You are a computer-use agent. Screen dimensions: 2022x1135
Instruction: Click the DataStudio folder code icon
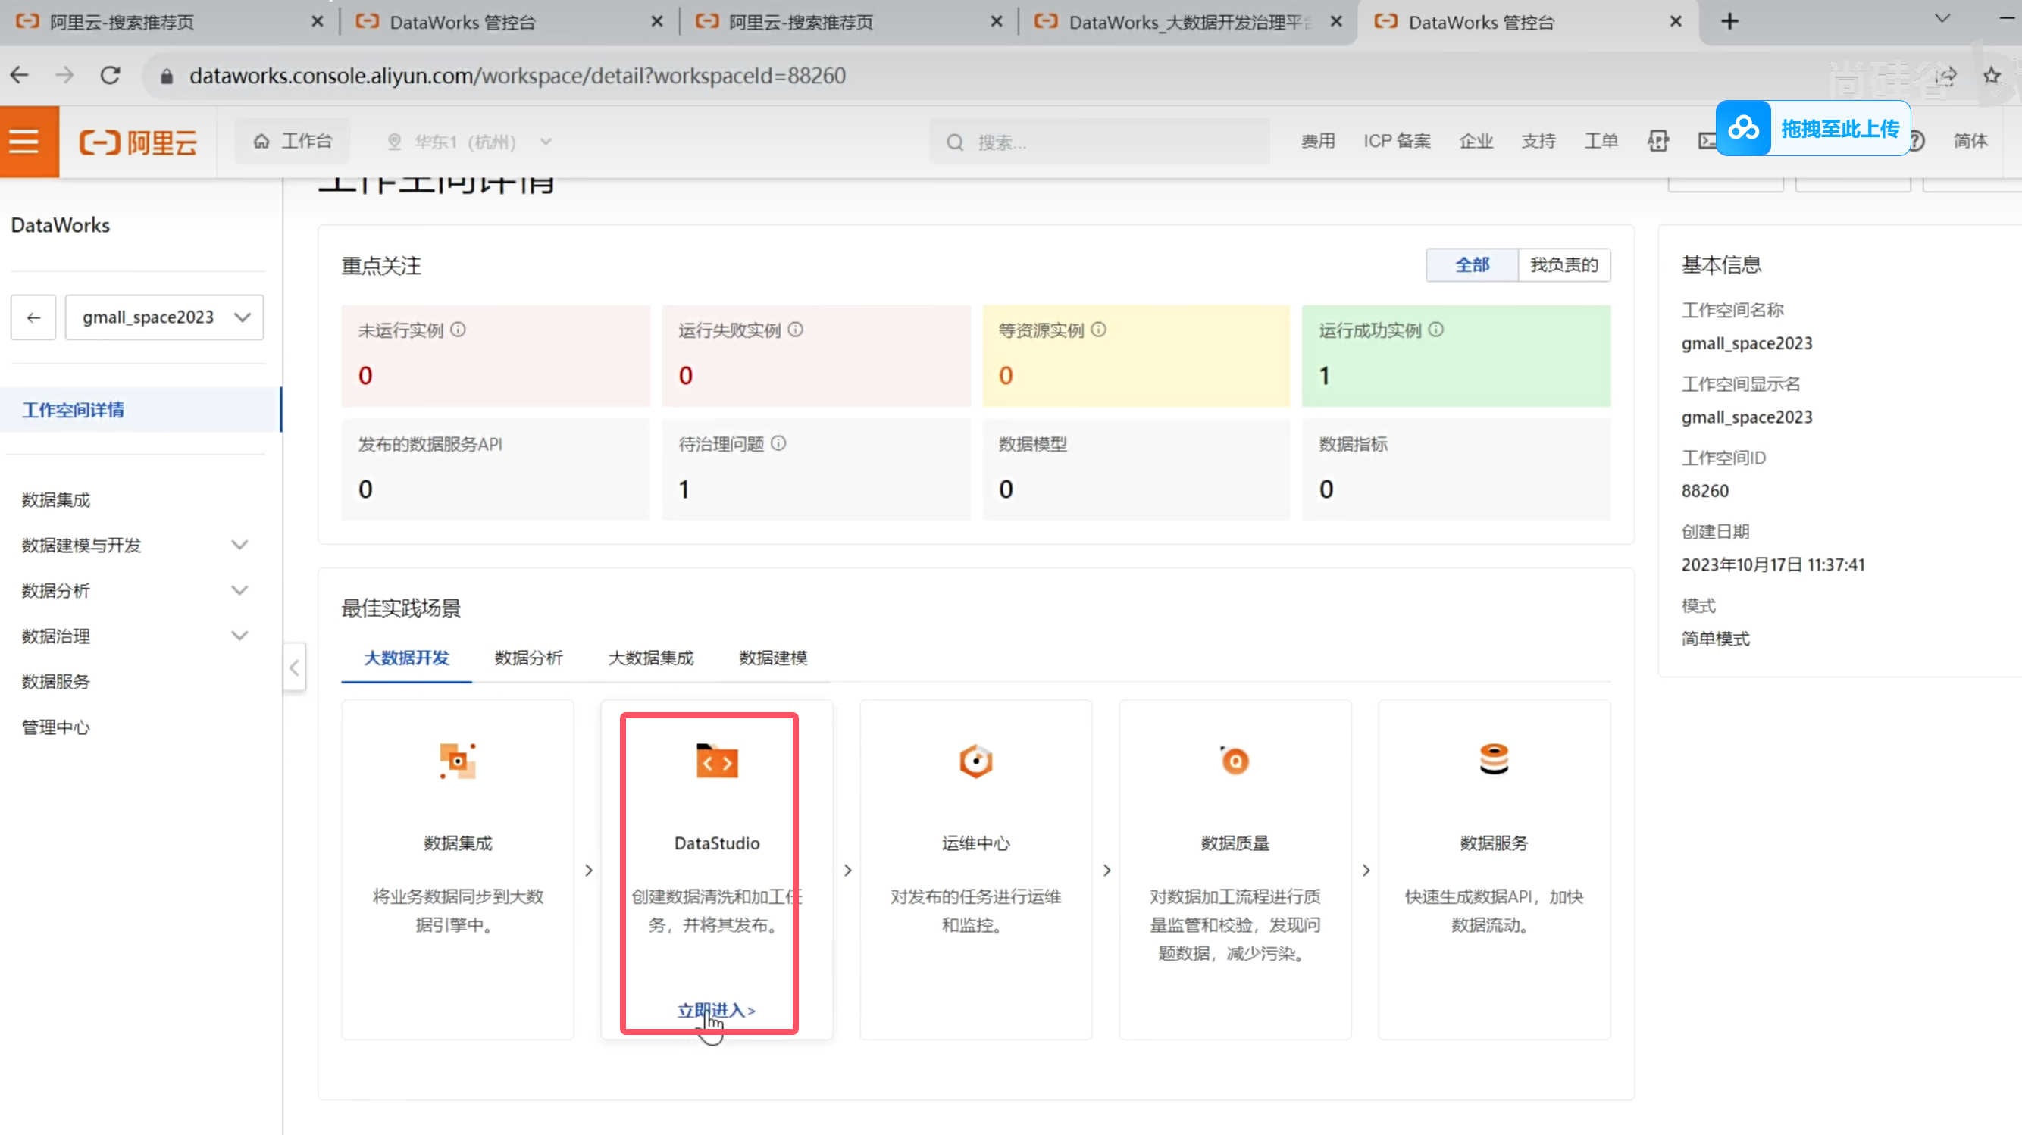click(x=717, y=761)
